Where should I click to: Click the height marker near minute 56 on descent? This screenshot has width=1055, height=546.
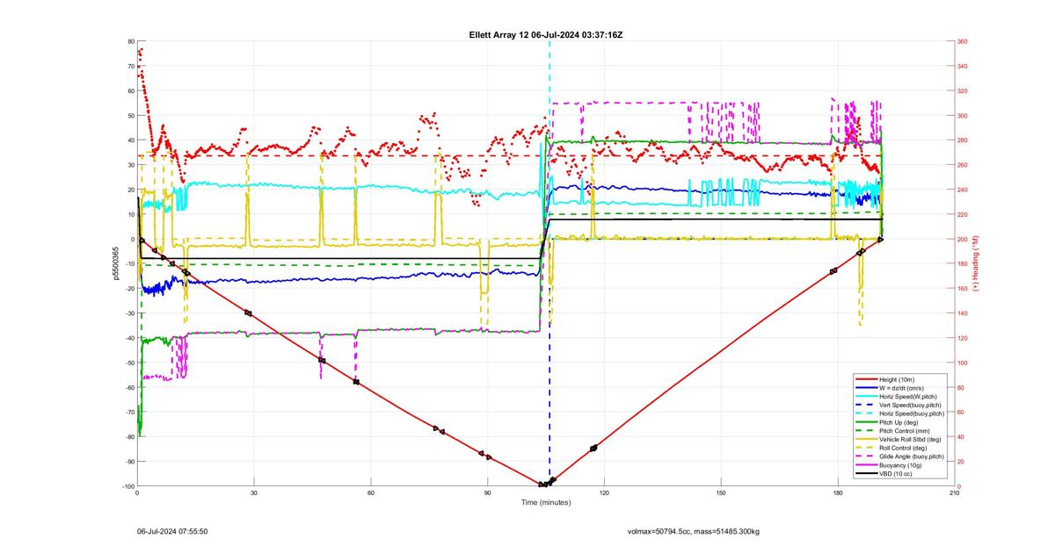[356, 382]
